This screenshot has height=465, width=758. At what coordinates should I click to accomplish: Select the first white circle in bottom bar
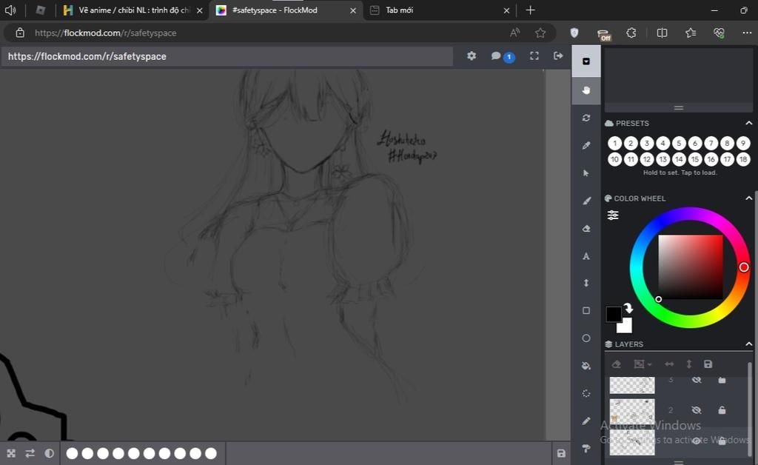(x=72, y=453)
